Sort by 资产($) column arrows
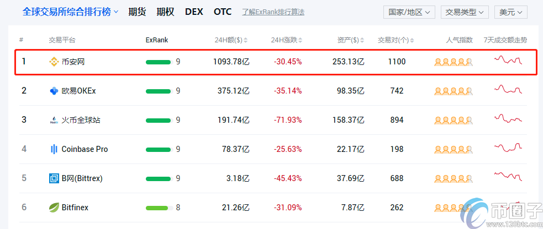 [362, 40]
